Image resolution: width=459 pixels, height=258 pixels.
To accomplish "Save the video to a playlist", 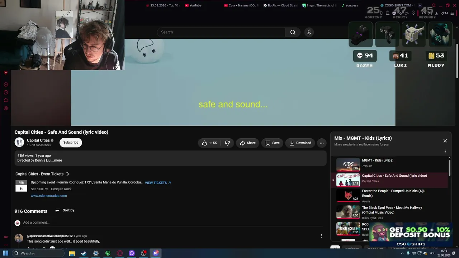I will pos(273,143).
